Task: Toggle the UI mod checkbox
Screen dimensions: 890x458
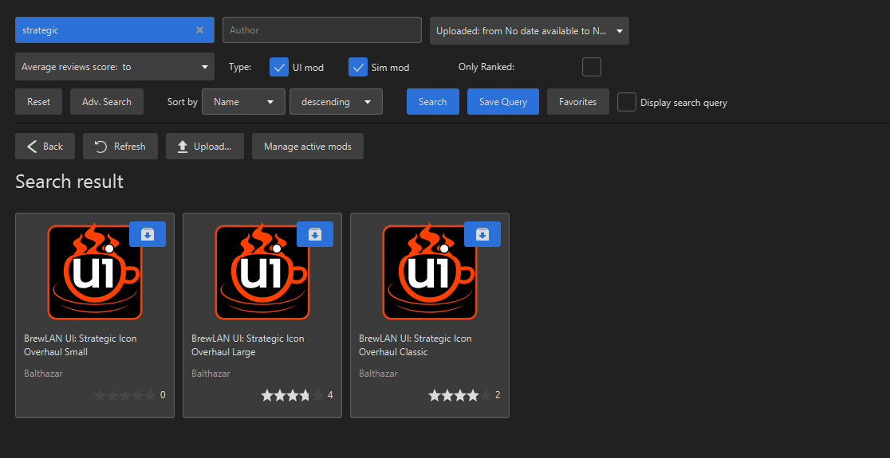Action: 279,67
